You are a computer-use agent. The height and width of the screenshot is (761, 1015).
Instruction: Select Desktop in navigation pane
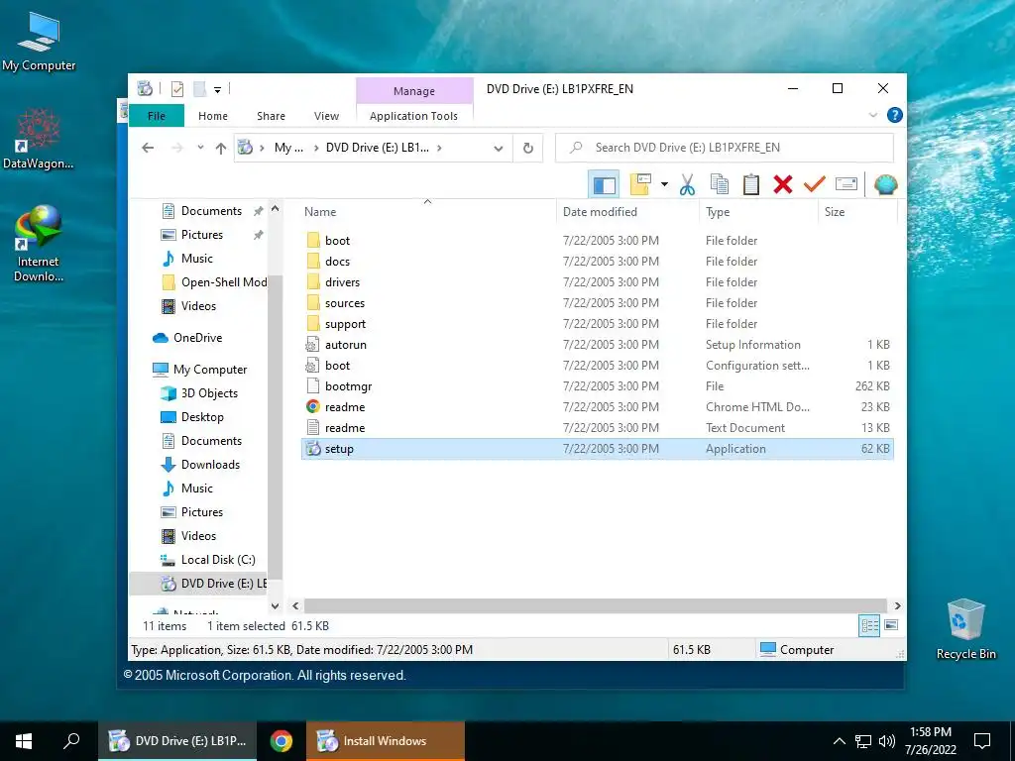pyautogui.click(x=202, y=417)
